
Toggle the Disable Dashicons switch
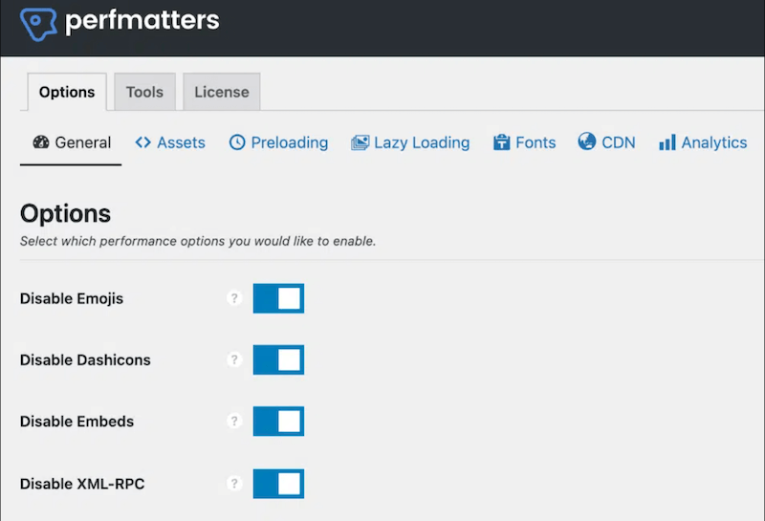click(278, 359)
